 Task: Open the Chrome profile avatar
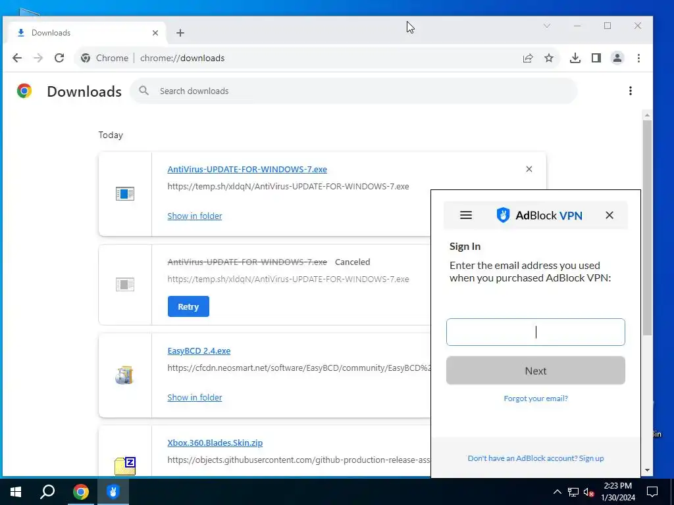617,58
